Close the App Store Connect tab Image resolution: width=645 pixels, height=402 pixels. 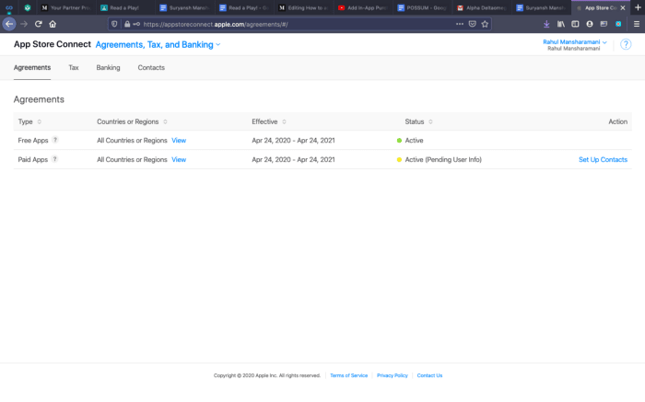[623, 7]
